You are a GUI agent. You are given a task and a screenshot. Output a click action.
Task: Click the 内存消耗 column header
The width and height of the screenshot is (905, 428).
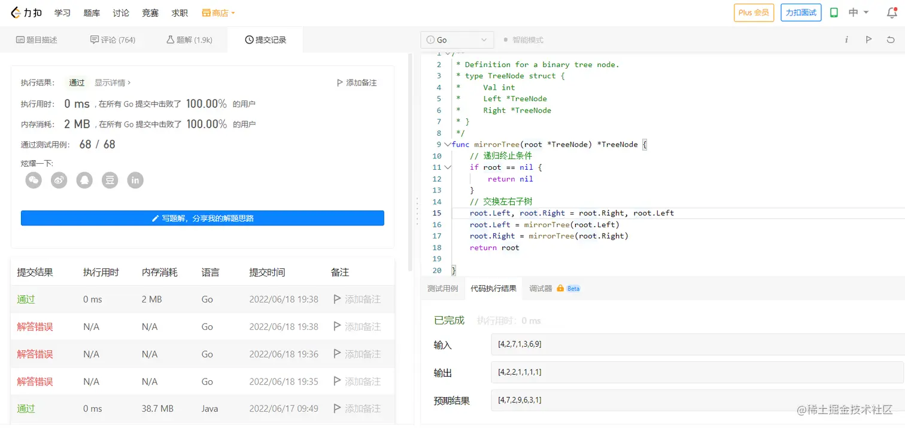click(x=160, y=273)
